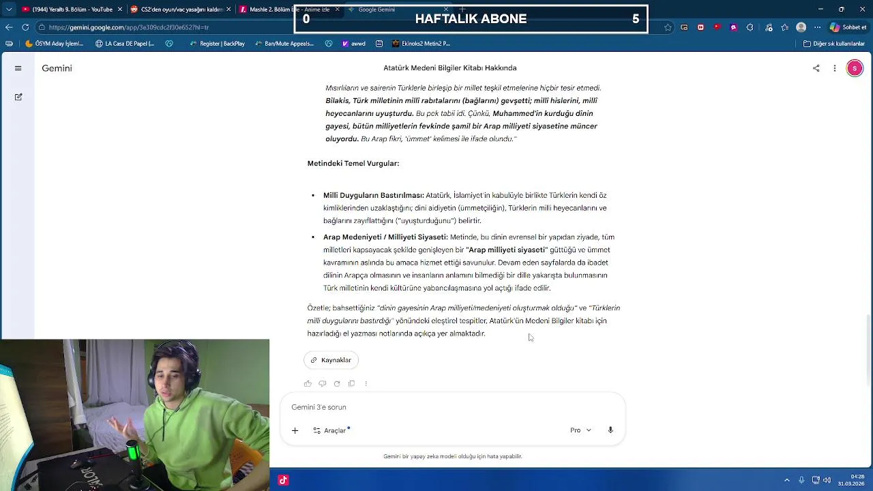Open the Gemini main menu hamburger icon
Viewport: 873px width, 491px height.
pos(18,68)
